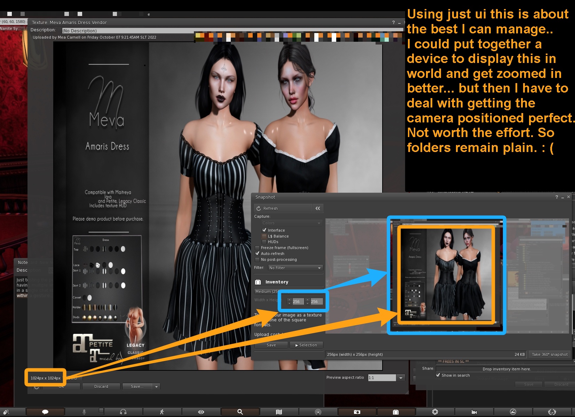Viewport: 575px width, 417px height.
Task: Click the Inventory heading in Snapshot panel
Action: [x=277, y=282]
